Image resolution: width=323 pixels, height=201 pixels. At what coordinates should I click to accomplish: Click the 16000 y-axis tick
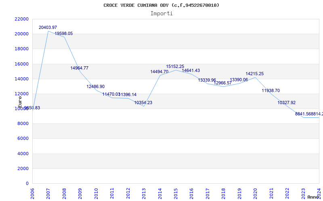pyautogui.click(x=22, y=64)
